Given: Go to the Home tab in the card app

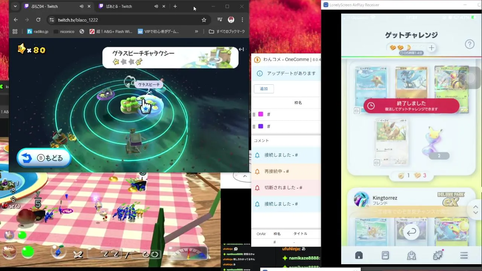Looking at the screenshot, I should [359, 256].
